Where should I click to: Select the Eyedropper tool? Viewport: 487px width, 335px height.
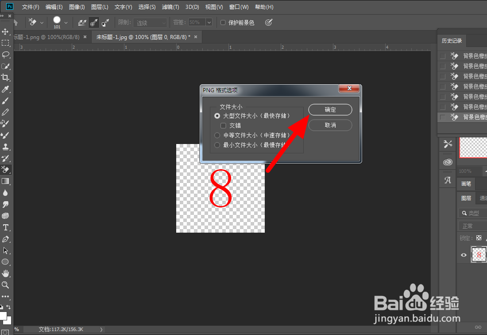point(5,89)
